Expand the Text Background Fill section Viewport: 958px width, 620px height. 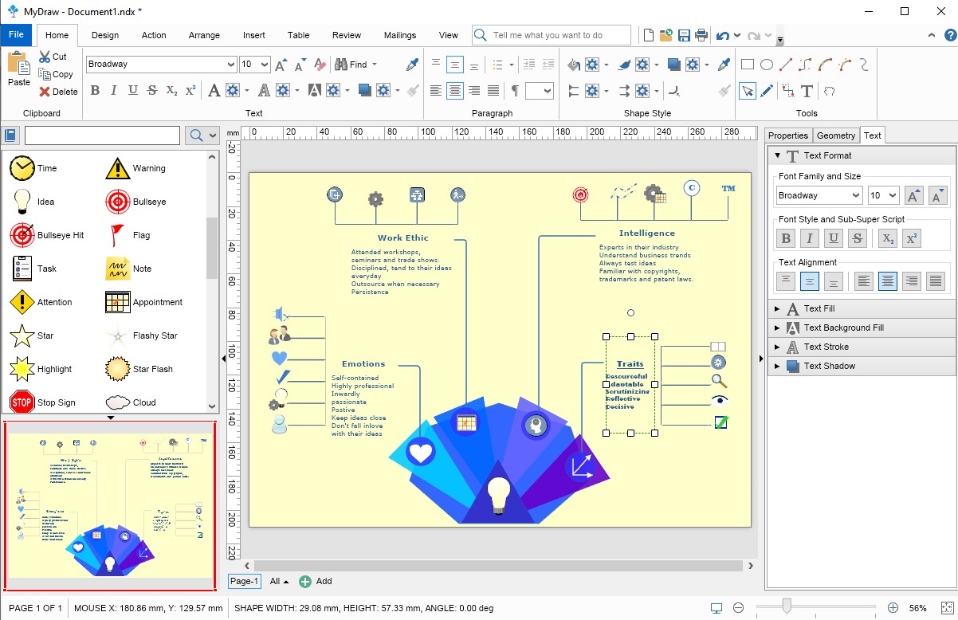tap(860, 328)
